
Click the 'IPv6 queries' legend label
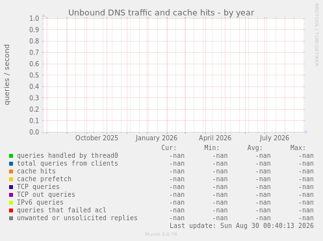tap(40, 202)
